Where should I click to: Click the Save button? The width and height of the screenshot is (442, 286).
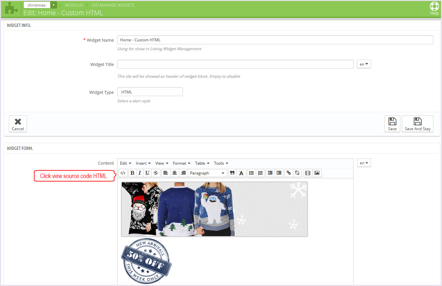pyautogui.click(x=392, y=124)
